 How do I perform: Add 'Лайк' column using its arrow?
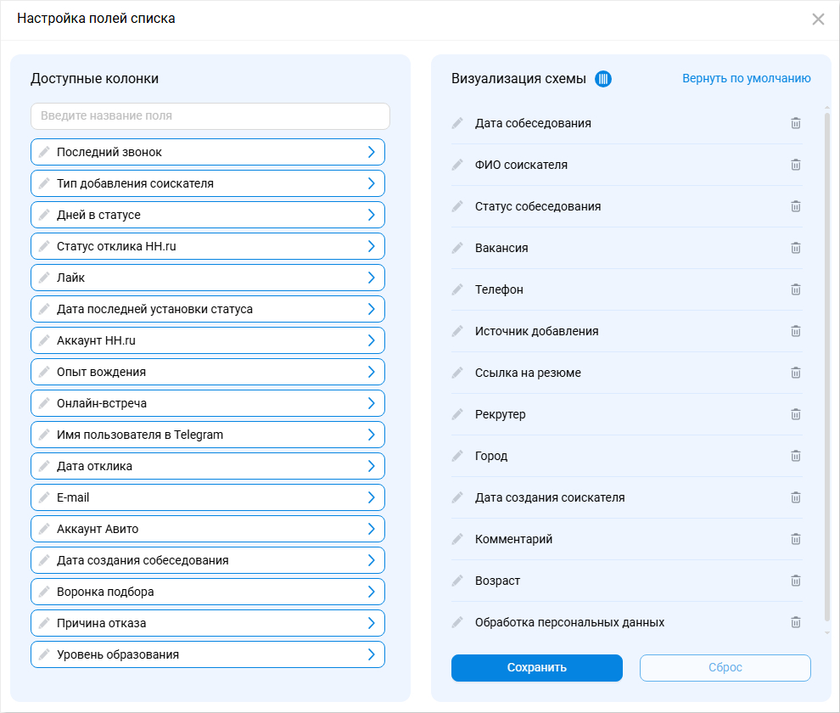[x=371, y=278]
